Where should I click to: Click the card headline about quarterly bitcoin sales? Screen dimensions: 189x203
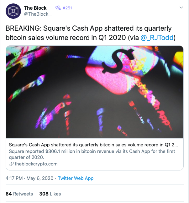[x=93, y=145]
